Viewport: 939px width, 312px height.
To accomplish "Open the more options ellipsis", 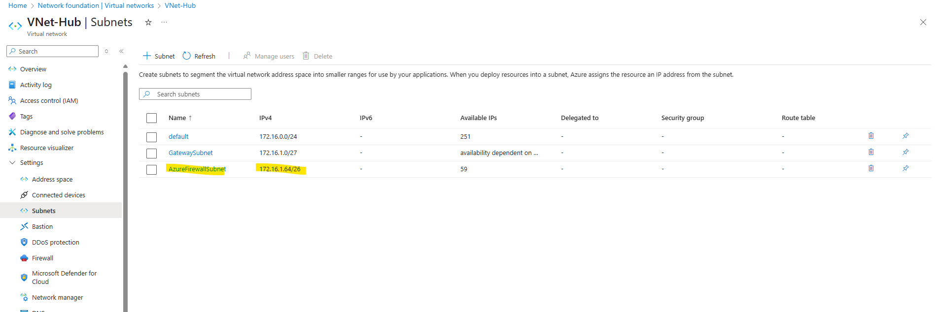I will [x=164, y=22].
